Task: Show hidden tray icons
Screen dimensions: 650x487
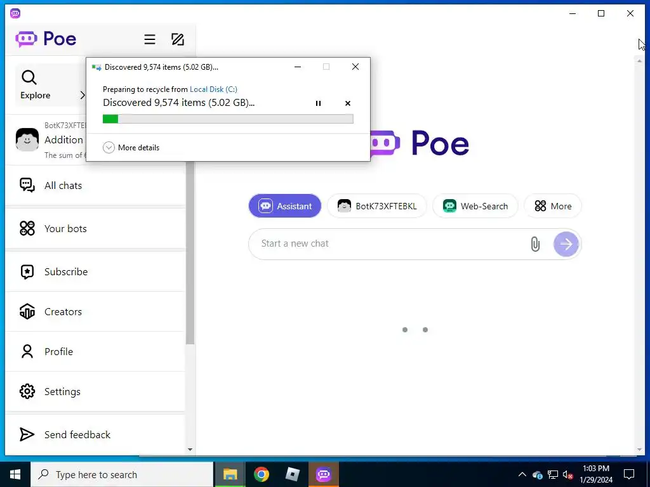Action: tap(522, 474)
